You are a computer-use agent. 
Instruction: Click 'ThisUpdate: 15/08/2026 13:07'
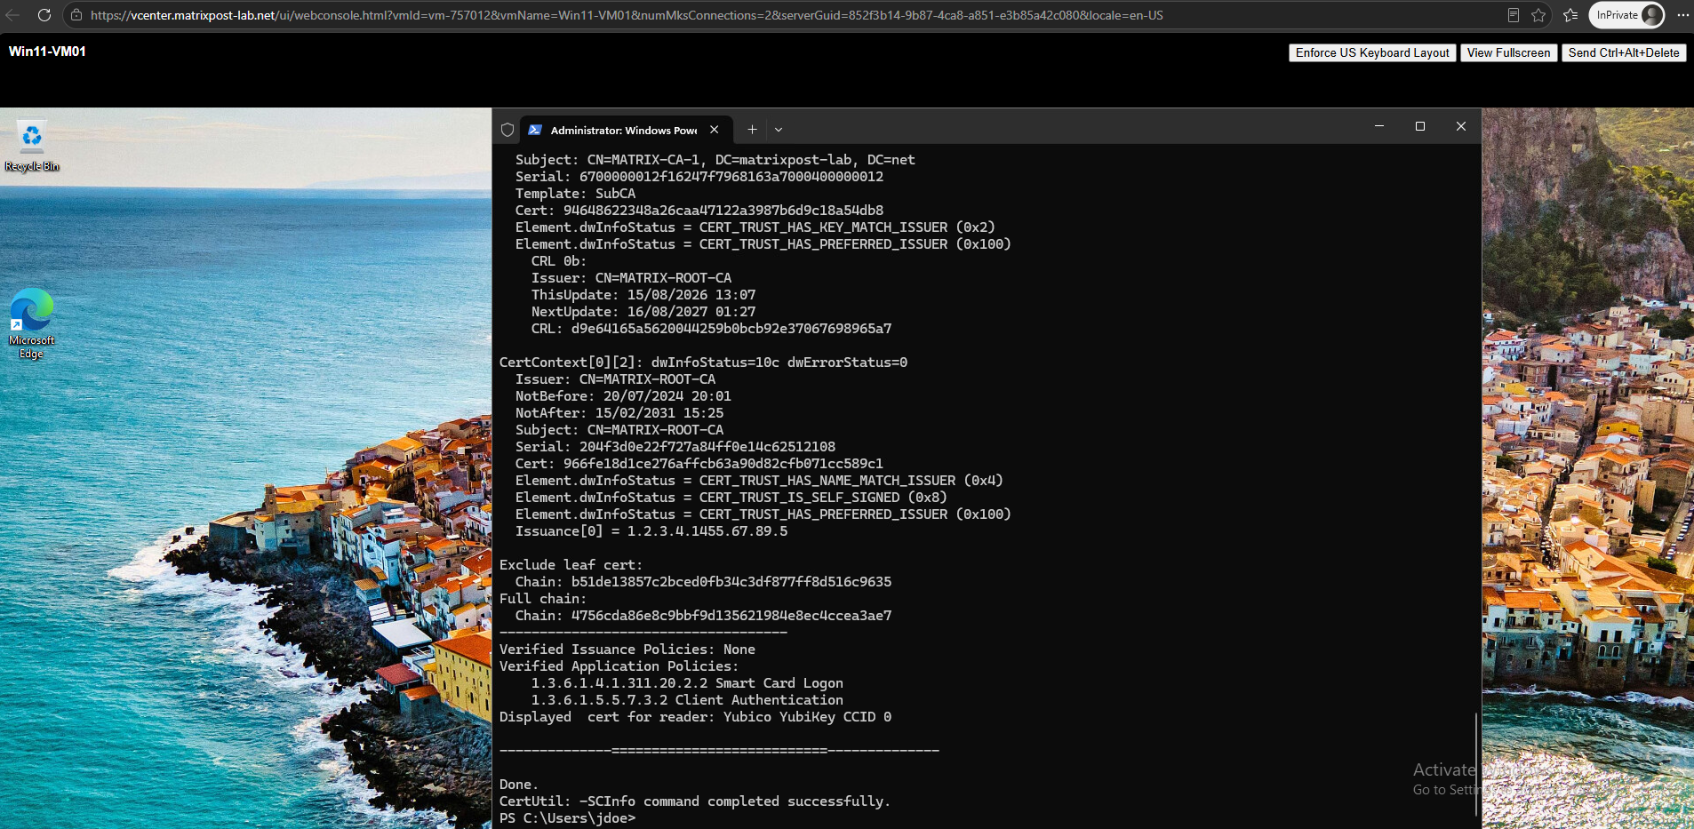(643, 295)
